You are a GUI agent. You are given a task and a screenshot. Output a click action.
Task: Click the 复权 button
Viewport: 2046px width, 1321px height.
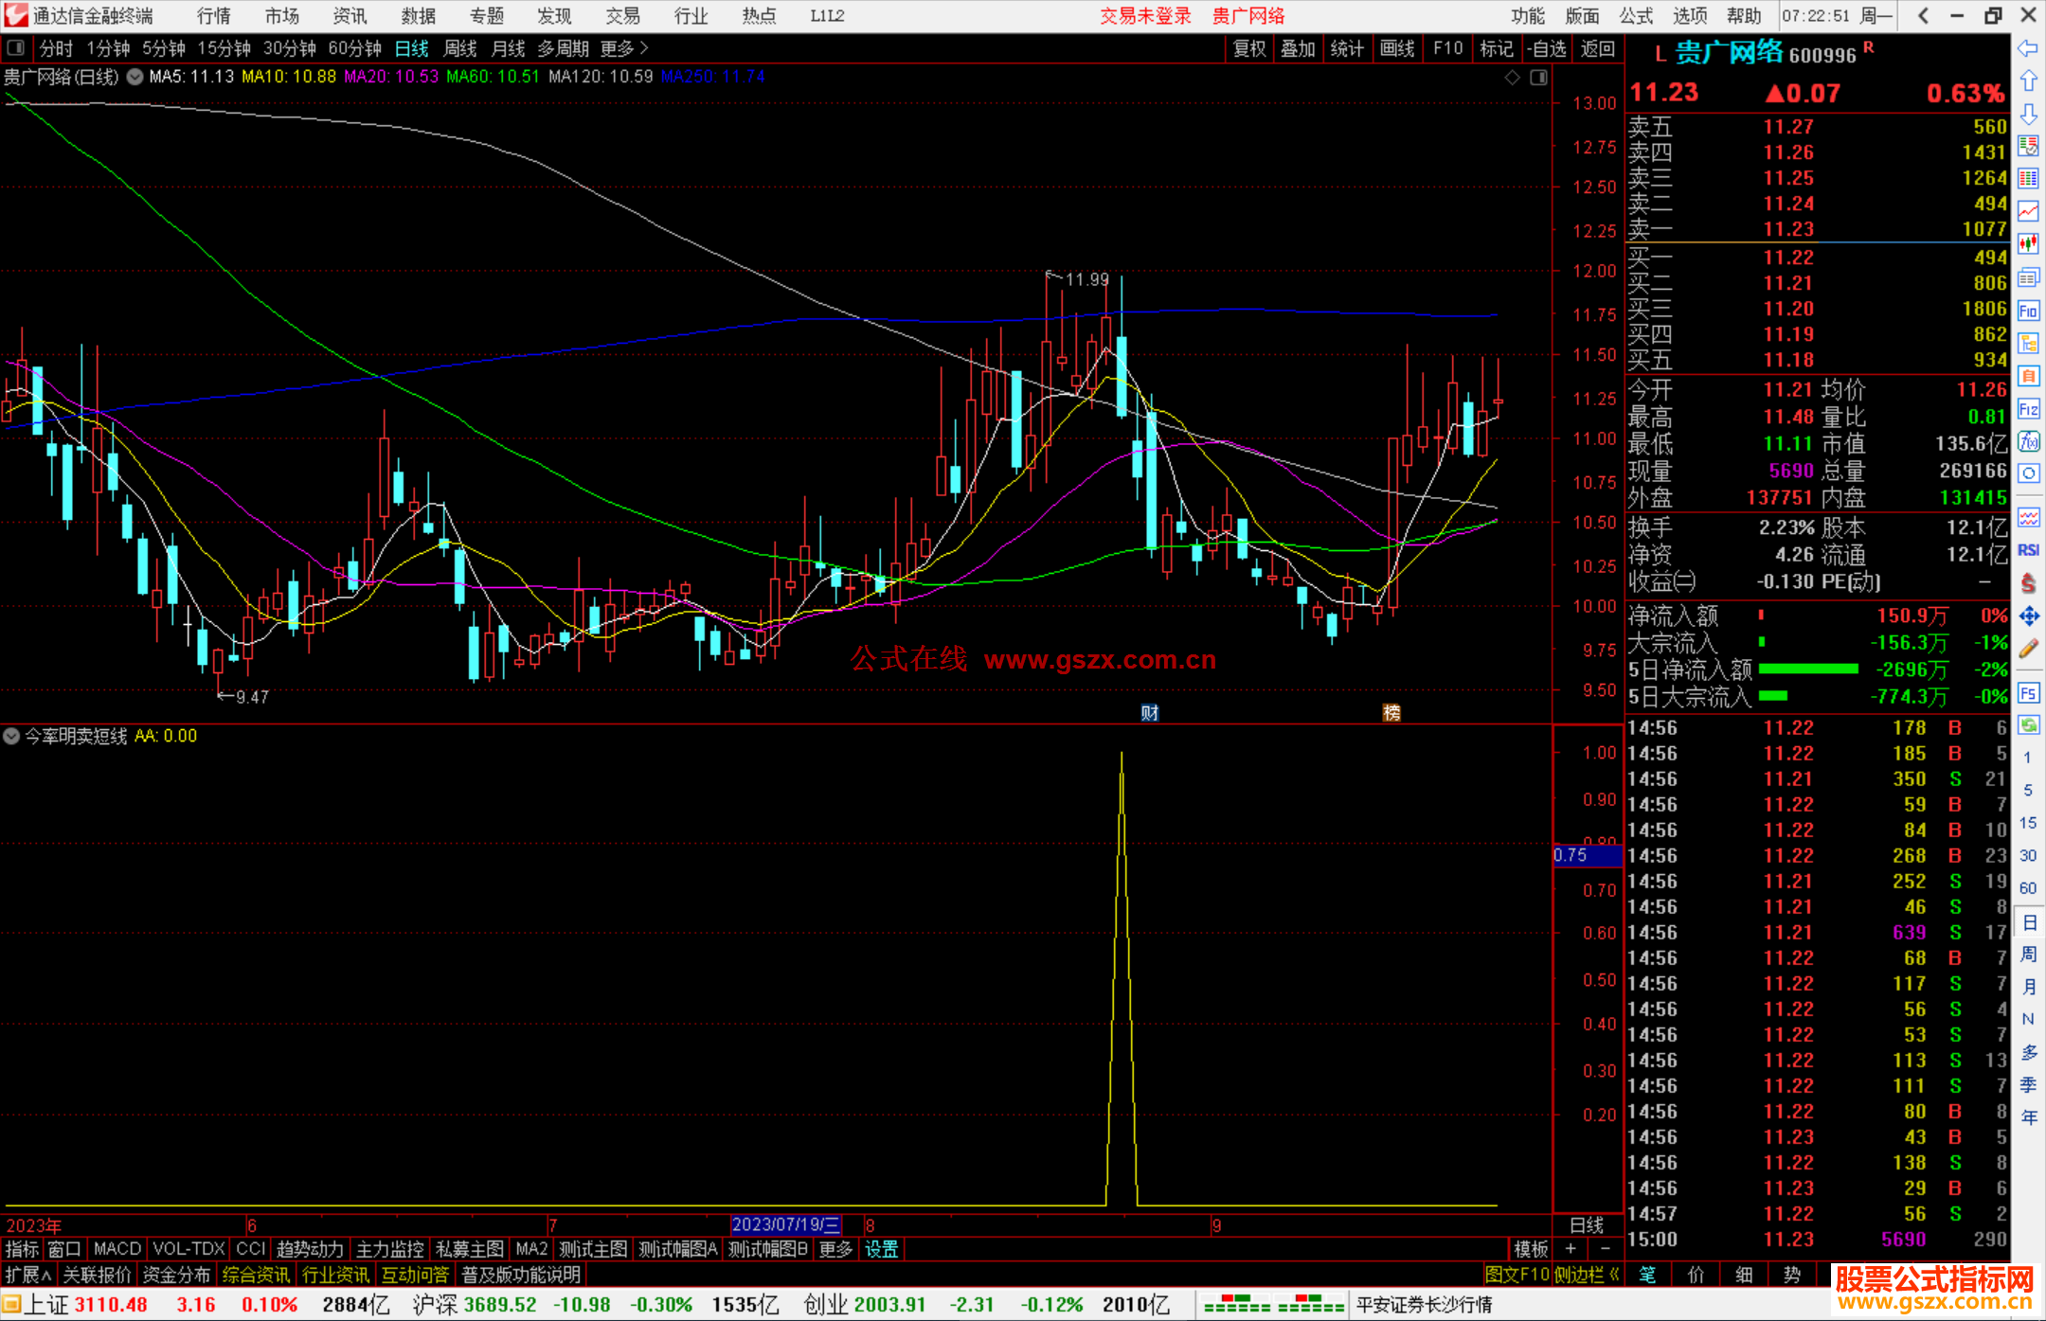1248,48
